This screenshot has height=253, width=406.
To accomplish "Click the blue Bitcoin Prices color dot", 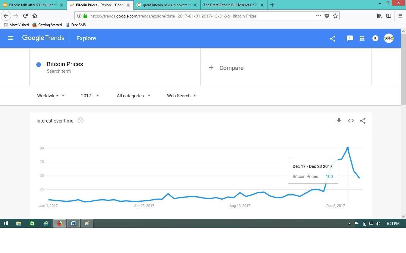I will coord(39,65).
